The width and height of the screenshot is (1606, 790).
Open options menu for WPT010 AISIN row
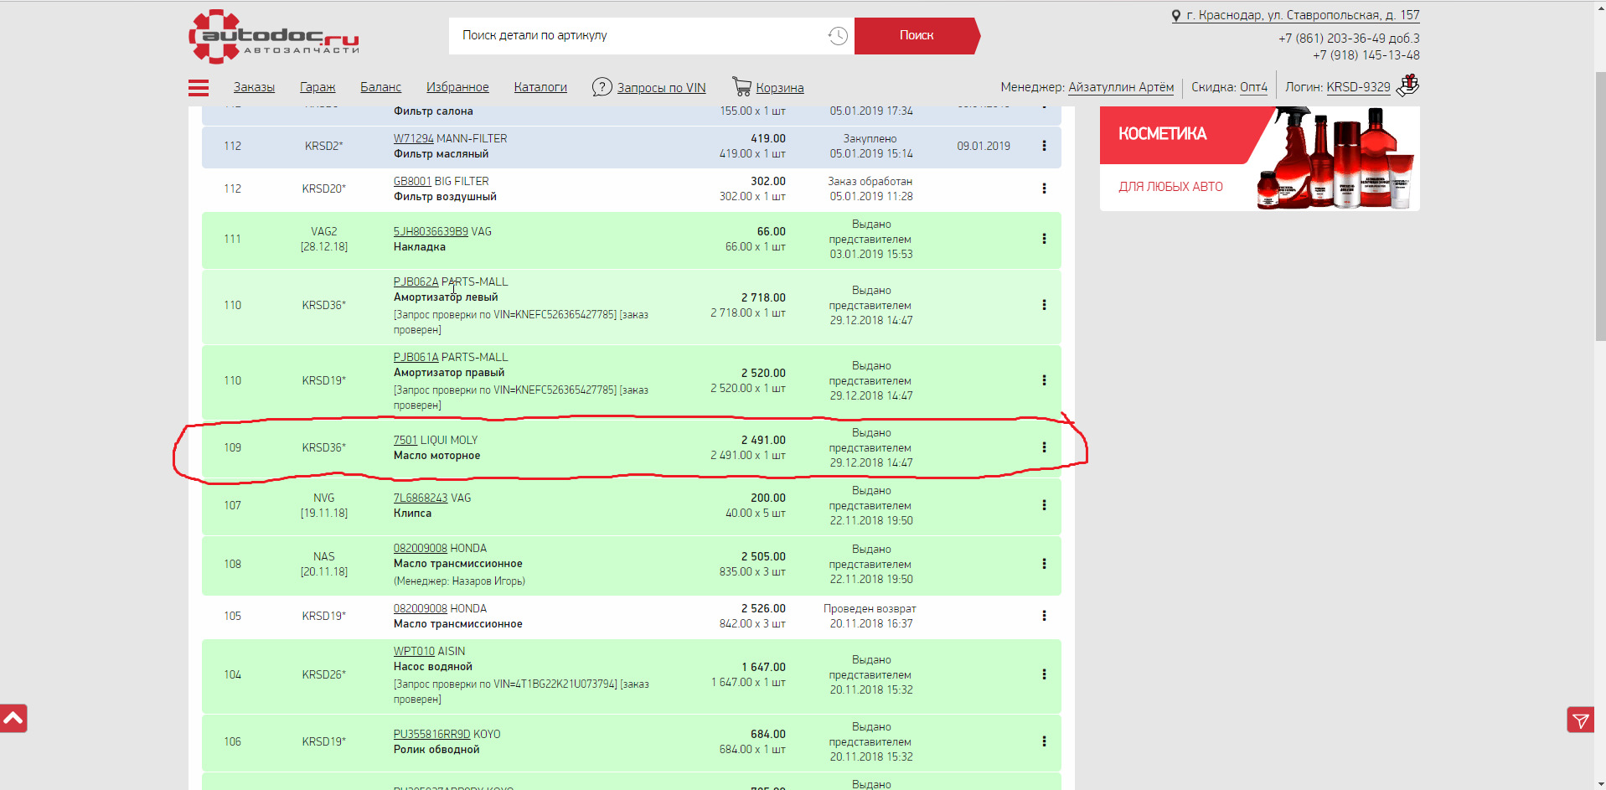1044,674
